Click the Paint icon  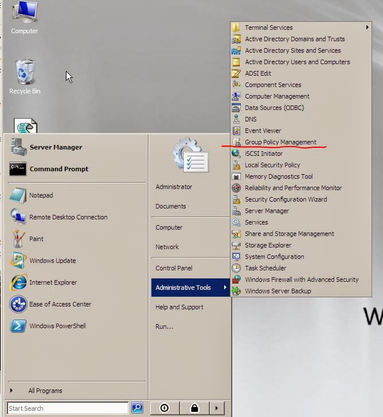tap(18, 239)
